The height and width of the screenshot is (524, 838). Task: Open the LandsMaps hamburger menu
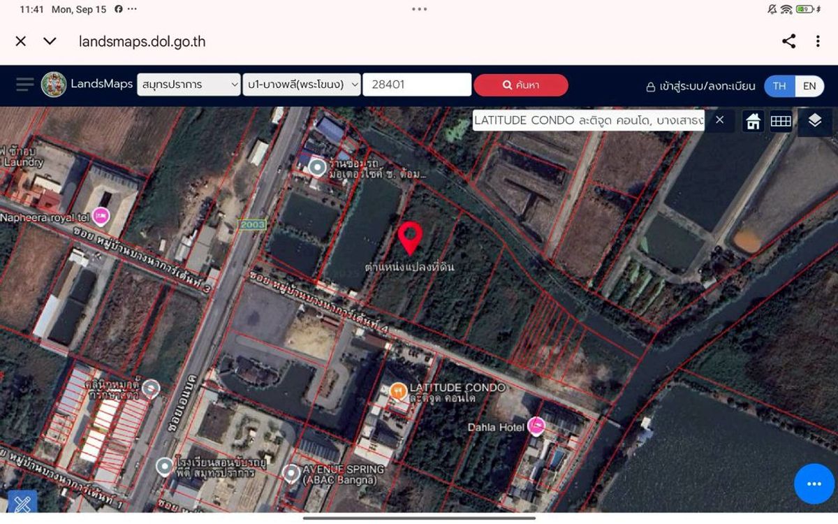(x=24, y=85)
